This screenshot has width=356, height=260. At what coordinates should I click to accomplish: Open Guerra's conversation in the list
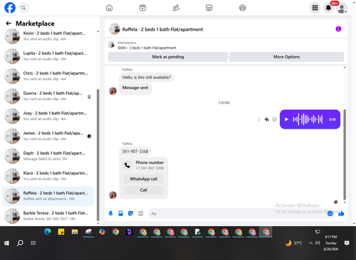point(48,96)
